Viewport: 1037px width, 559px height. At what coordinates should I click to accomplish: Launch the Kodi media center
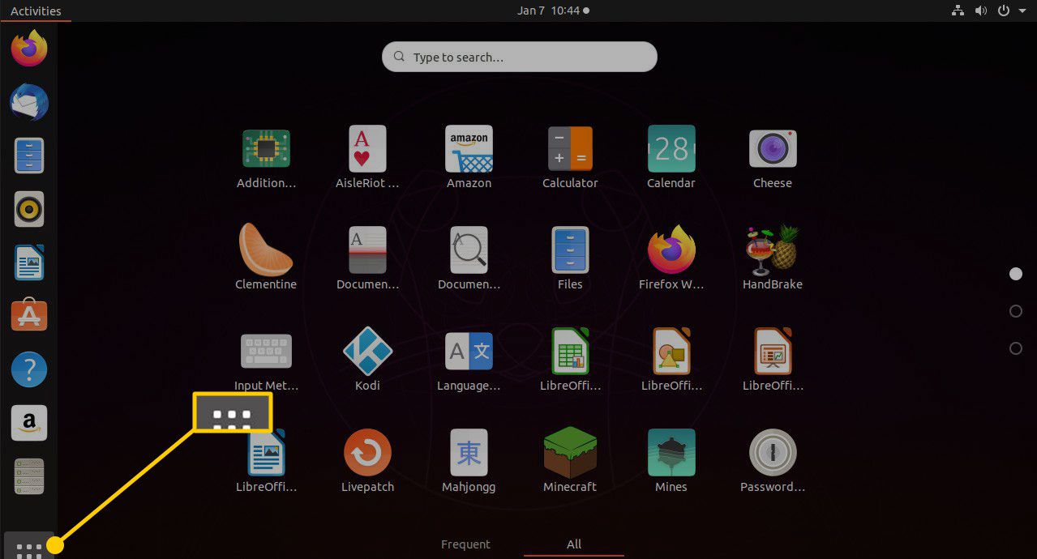point(367,352)
